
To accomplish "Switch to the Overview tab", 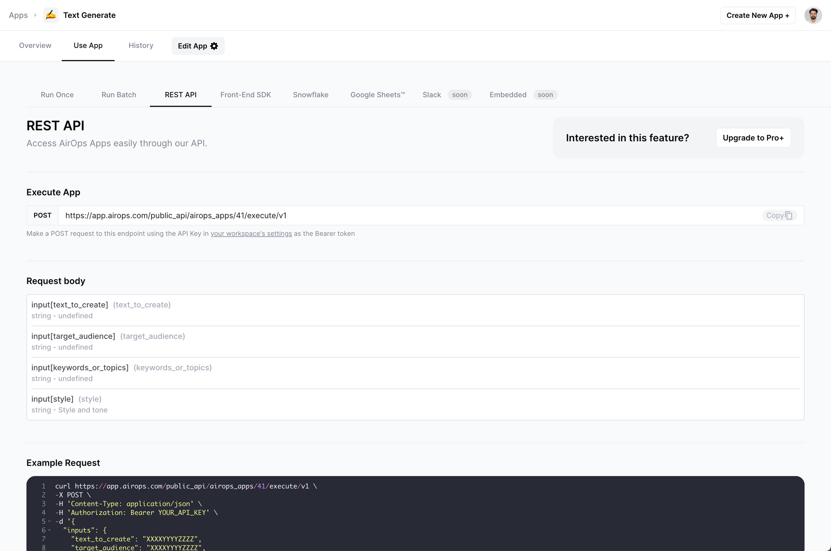I will [x=35, y=45].
